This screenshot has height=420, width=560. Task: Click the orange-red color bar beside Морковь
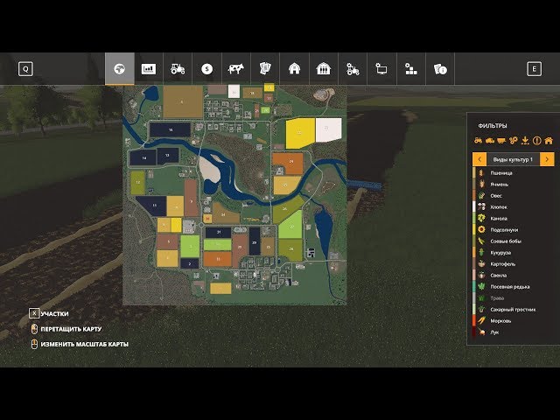click(474, 321)
